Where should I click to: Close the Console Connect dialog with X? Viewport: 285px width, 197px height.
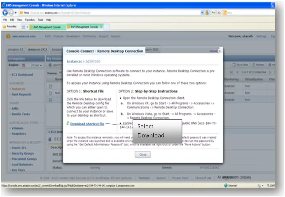[220, 51]
